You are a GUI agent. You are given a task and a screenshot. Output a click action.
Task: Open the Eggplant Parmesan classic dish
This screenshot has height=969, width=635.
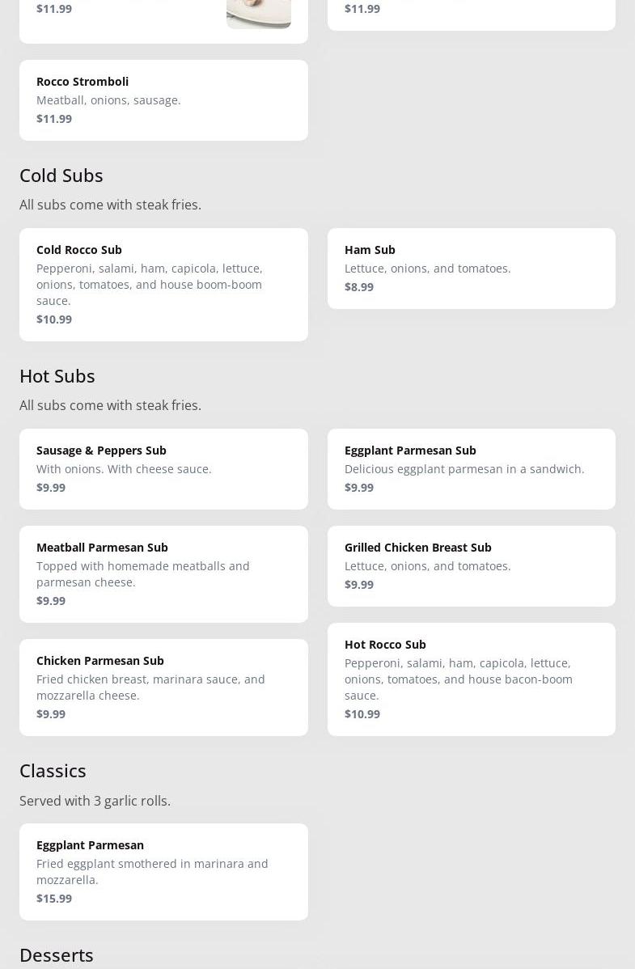[163, 871]
